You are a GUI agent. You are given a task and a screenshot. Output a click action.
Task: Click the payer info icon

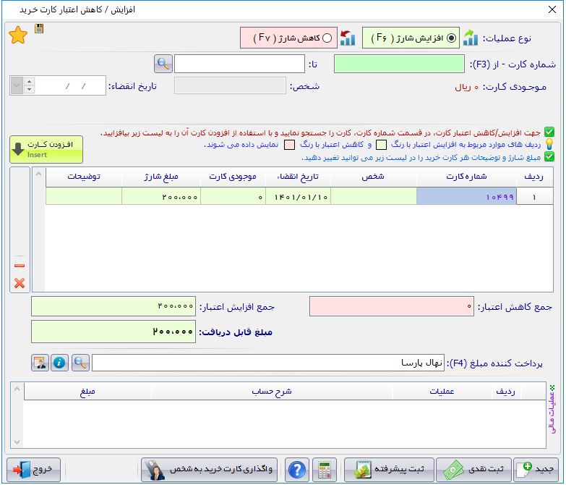pos(60,363)
